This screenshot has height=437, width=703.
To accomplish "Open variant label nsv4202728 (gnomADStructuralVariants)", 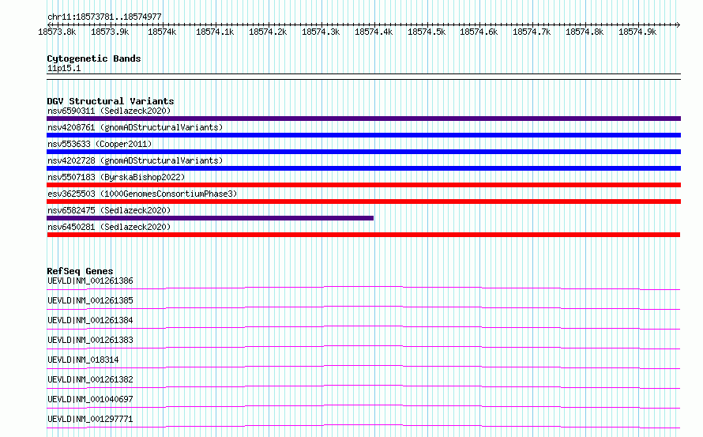I will [135, 160].
